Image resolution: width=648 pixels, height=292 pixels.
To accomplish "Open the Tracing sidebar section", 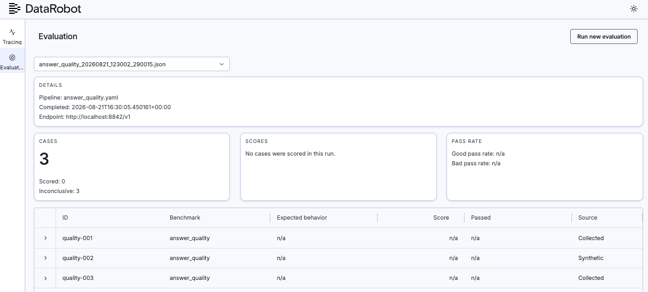I will 12,36.
